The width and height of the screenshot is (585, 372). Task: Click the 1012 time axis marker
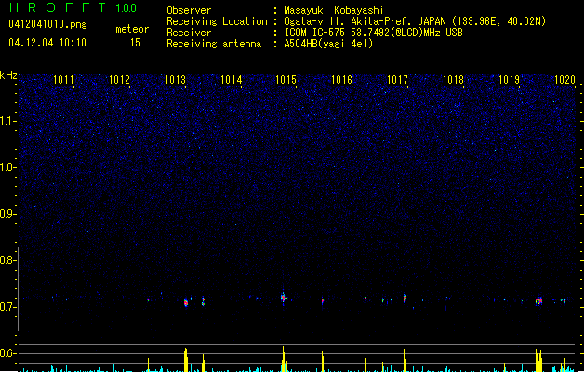[119, 79]
